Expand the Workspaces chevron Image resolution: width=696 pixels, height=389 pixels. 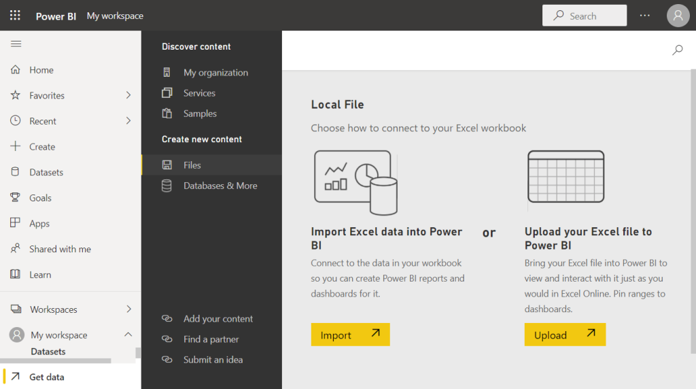[x=128, y=309]
